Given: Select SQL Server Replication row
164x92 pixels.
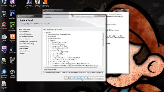Looking at the screenshot, I should tap(58, 44).
